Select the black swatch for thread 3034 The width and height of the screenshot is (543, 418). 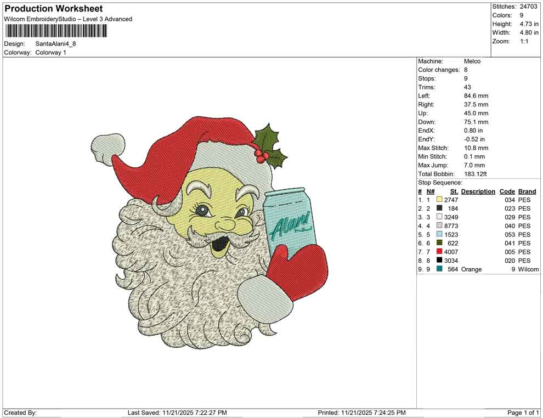tap(439, 261)
